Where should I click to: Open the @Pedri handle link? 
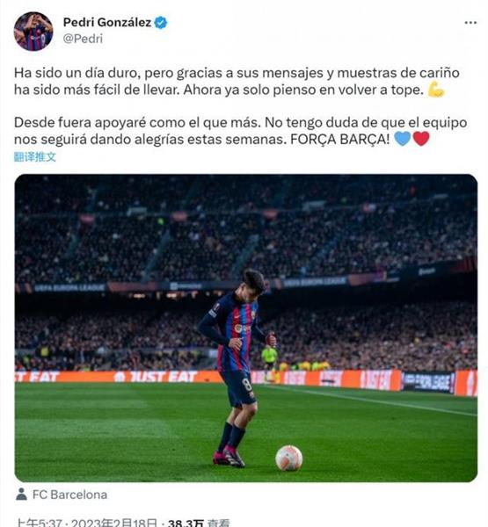tap(83, 39)
